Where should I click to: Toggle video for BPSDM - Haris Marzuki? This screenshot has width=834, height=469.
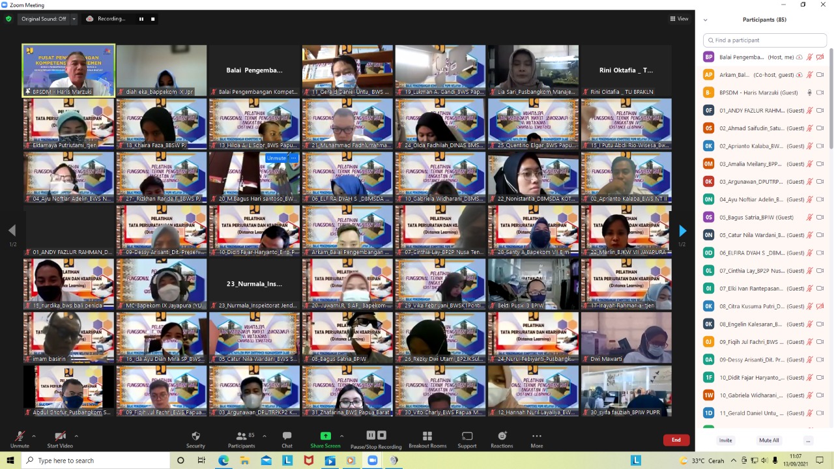click(820, 92)
